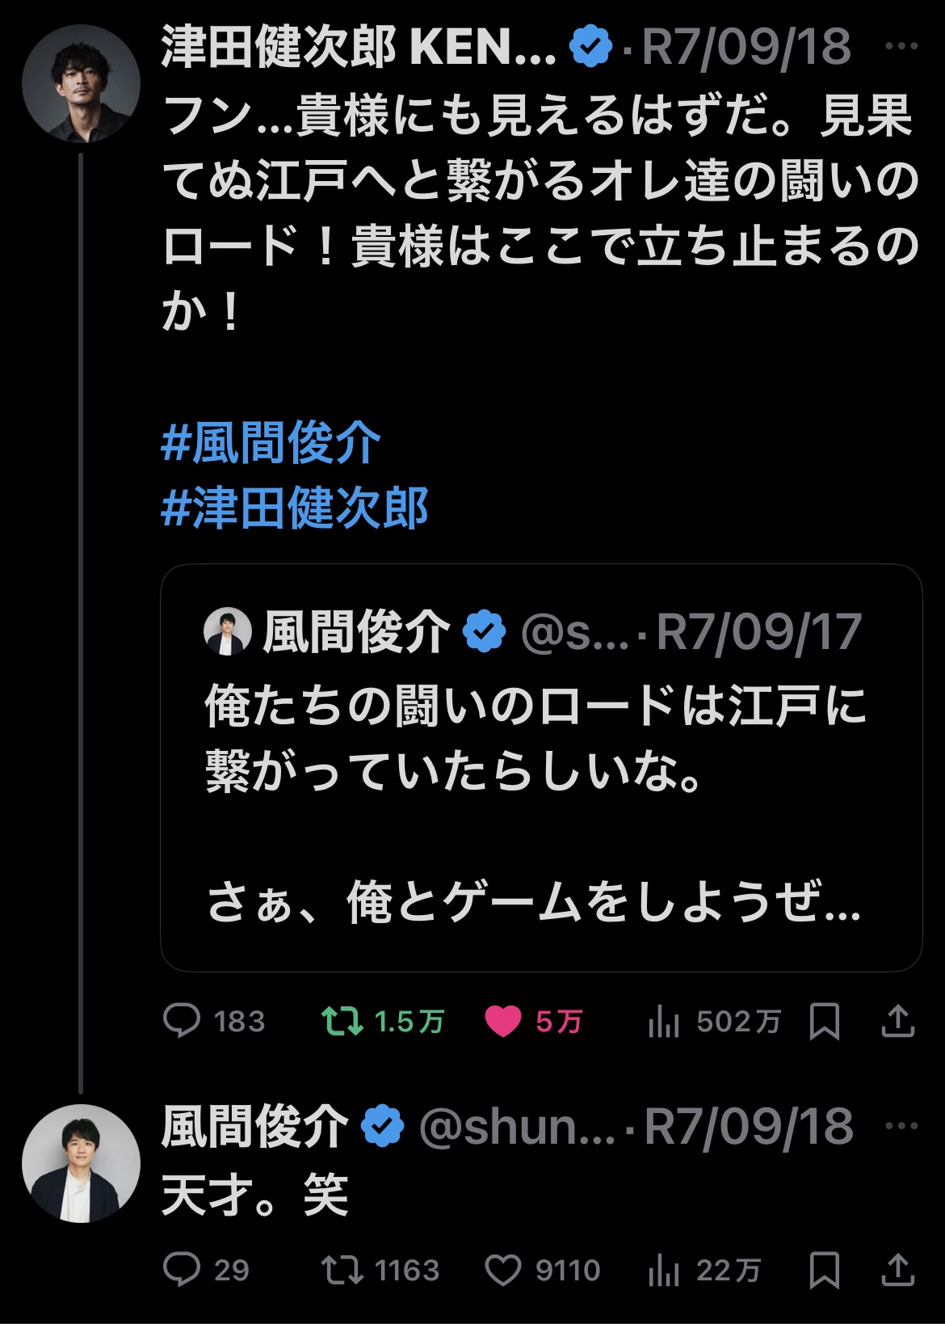The width and height of the screenshot is (945, 1324).
Task: Like the 天才。笑 reply tweet
Action: 502,1271
